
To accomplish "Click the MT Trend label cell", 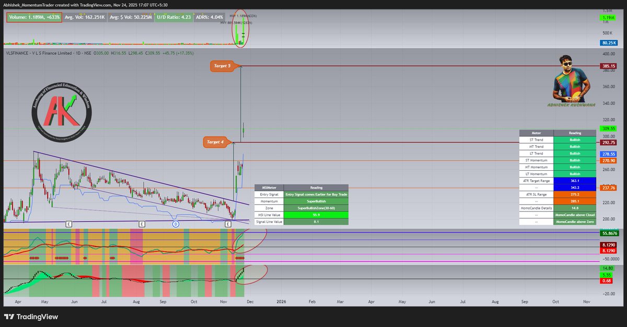I will click(x=537, y=147).
